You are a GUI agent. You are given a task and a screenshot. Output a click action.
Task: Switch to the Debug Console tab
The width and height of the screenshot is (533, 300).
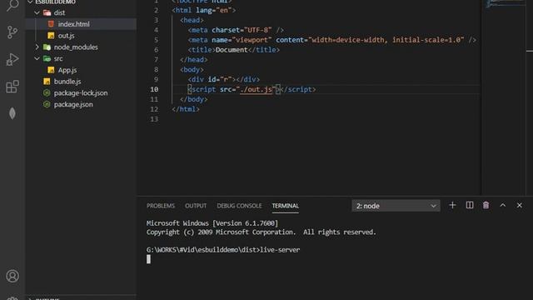[x=239, y=206]
